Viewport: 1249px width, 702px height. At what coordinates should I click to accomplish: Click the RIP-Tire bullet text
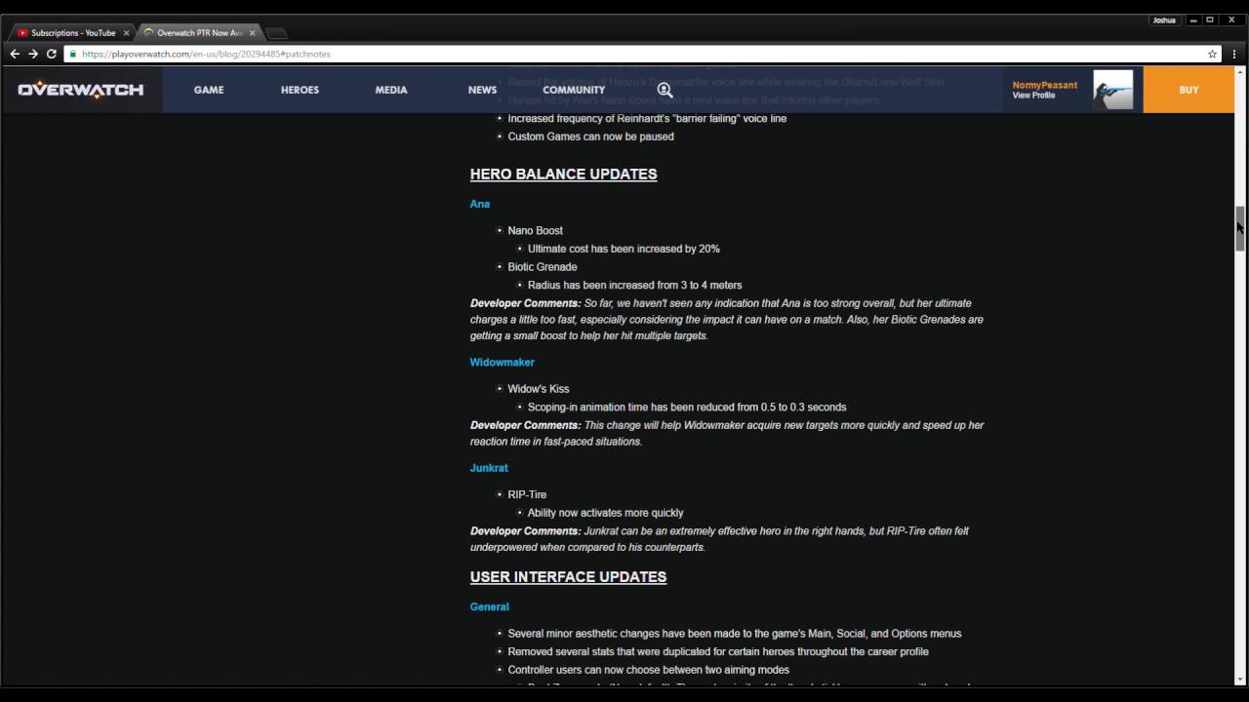[527, 494]
